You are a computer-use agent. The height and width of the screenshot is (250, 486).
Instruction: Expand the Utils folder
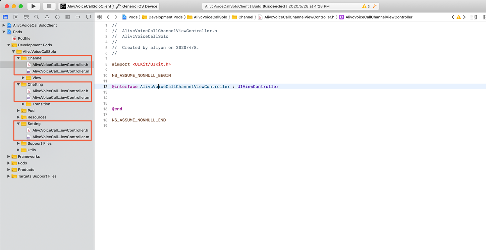[x=18, y=150]
